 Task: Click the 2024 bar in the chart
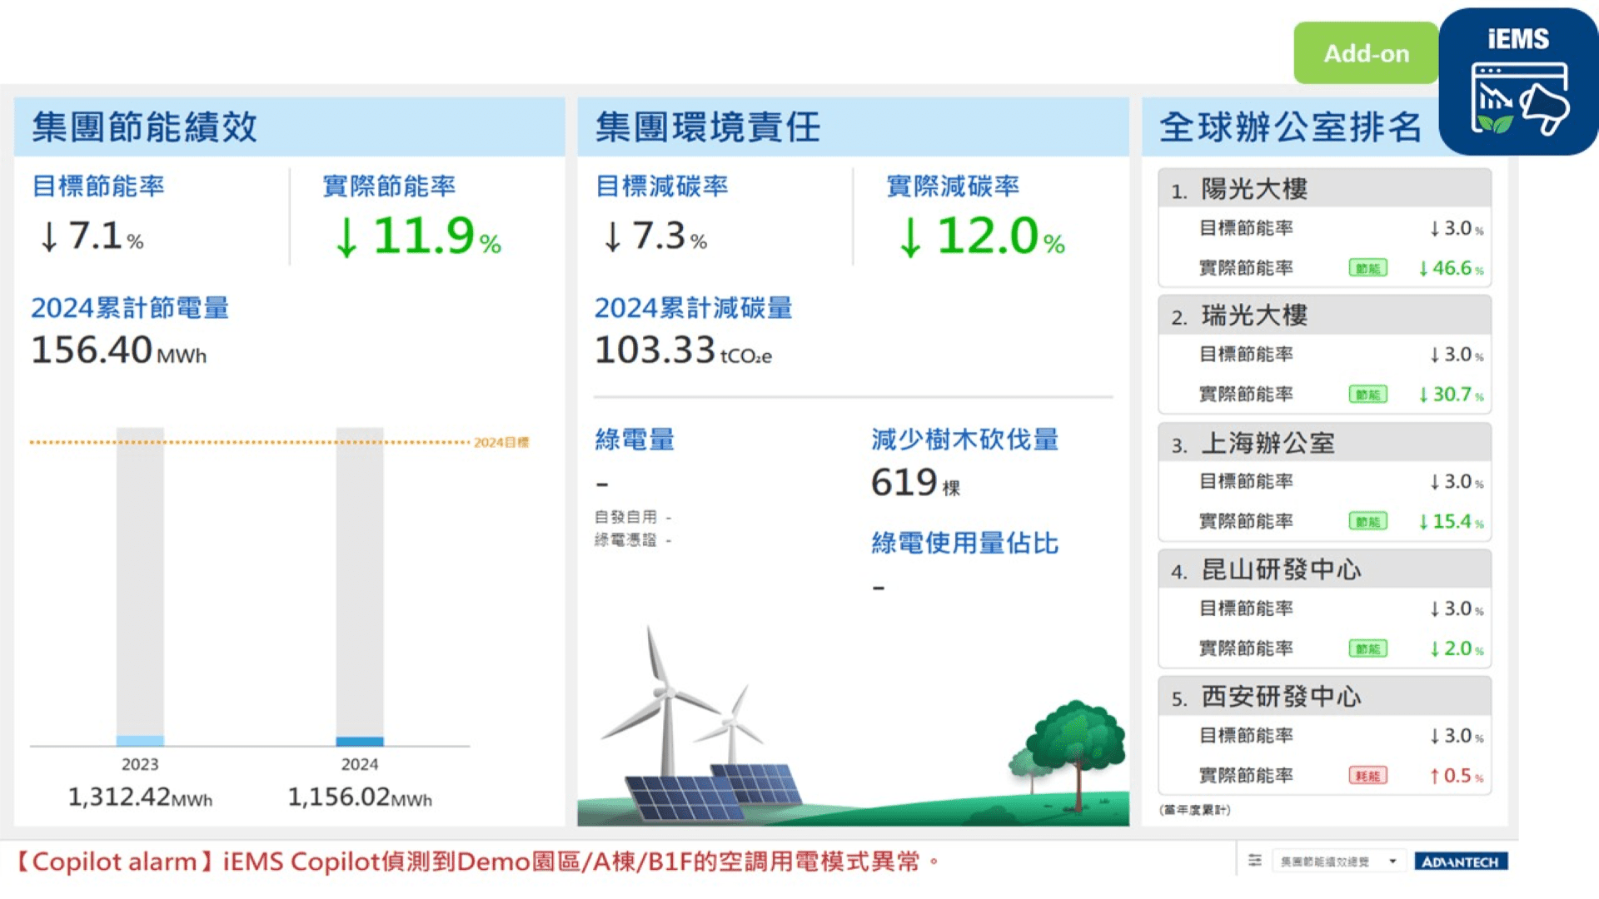[x=360, y=587]
